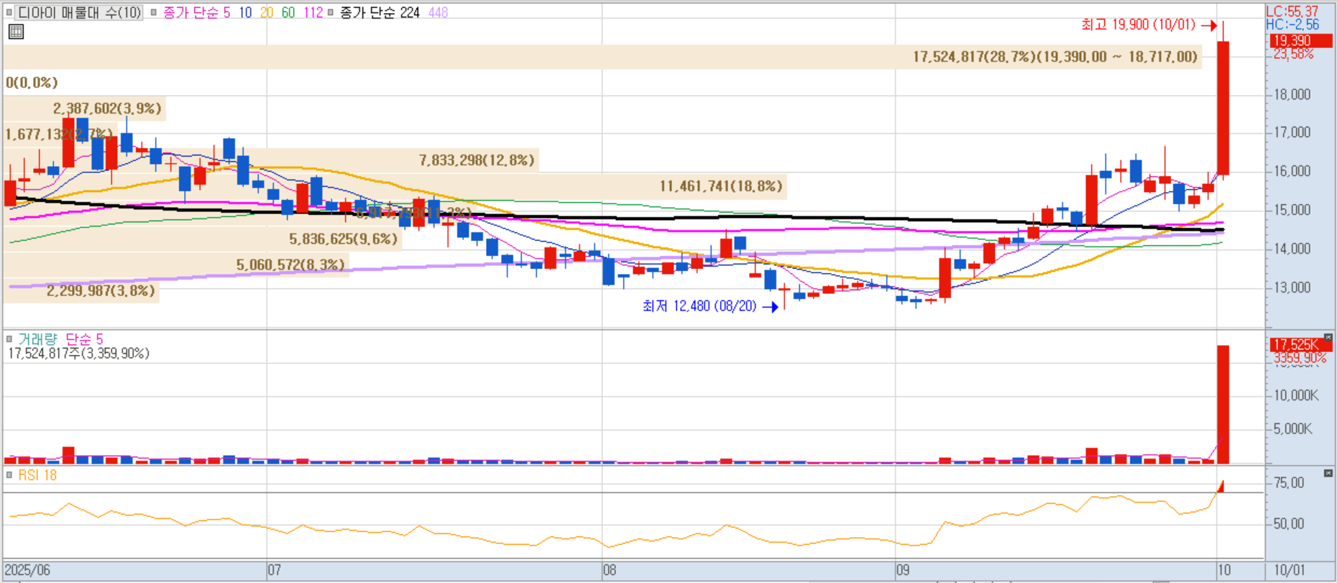
Task: Click the orange 20 moving average period
Action: click(x=267, y=12)
